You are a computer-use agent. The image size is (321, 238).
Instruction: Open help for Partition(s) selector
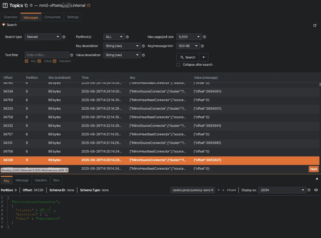[127, 37]
